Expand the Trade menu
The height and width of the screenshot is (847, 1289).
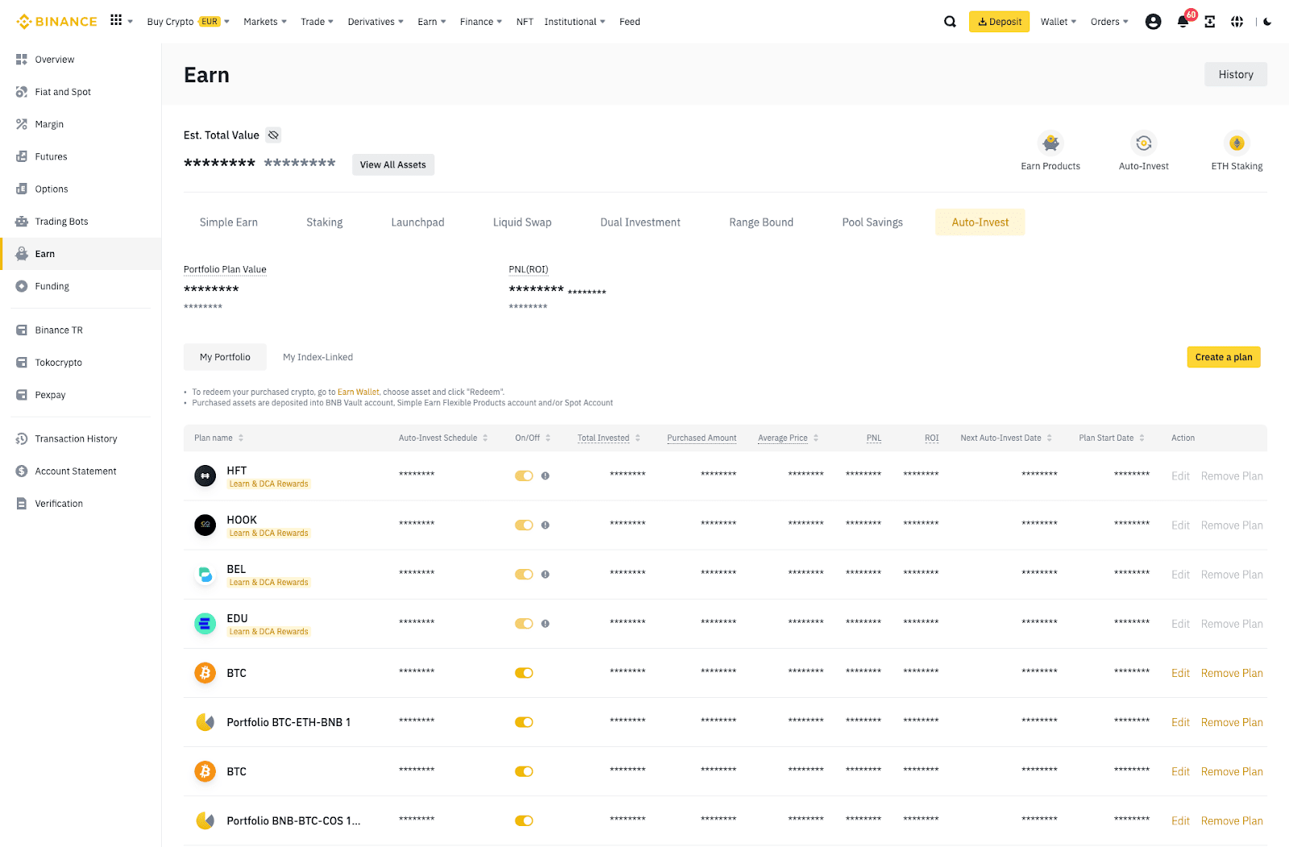coord(317,22)
